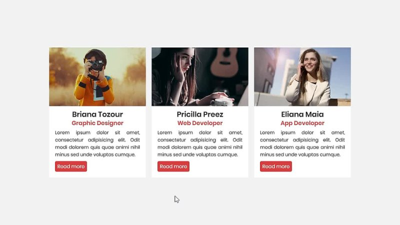Click Pricilla Preez's profile image
This screenshot has width=400, height=225.
[200, 77]
